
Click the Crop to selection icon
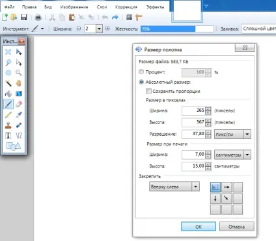(x=81, y=18)
